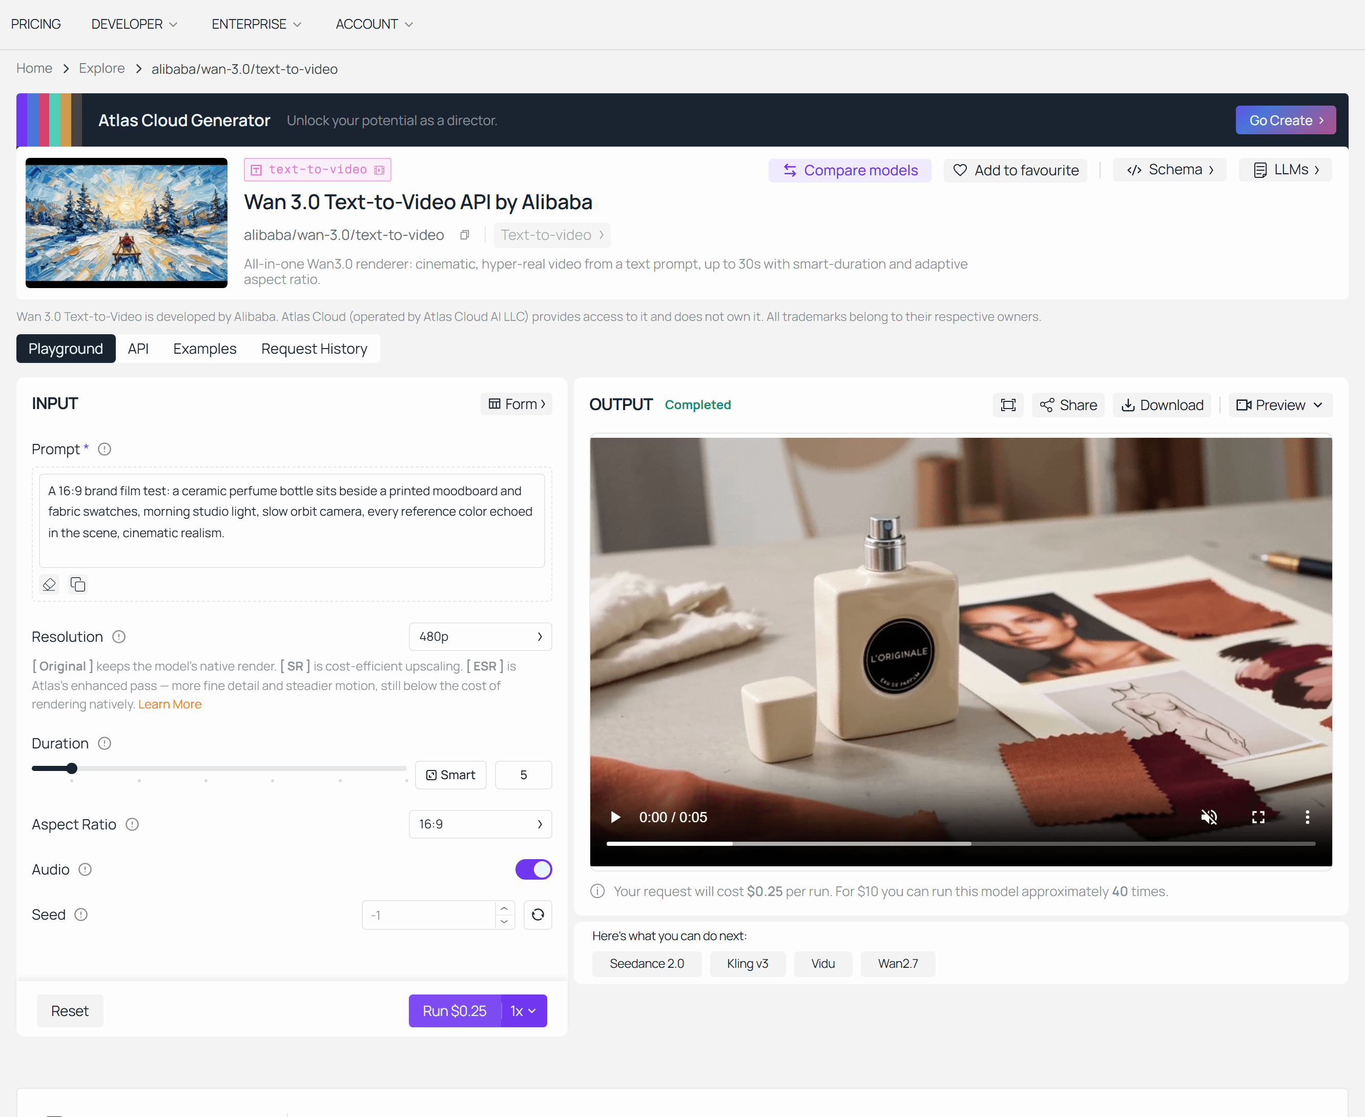This screenshot has height=1117, width=1365.
Task: Click the snowy painting model thumbnail
Action: point(127,222)
